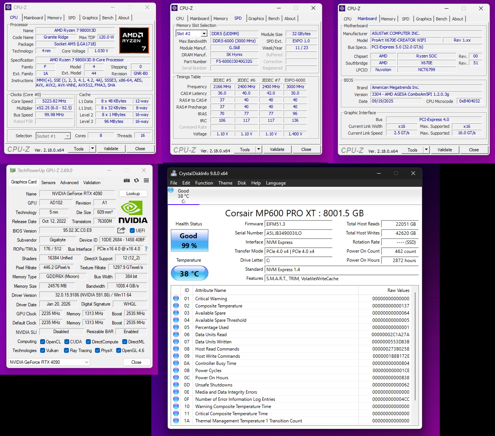This screenshot has width=495, height=436.
Task: Click the Bus Interface question mark icon
Action: (x=146, y=249)
